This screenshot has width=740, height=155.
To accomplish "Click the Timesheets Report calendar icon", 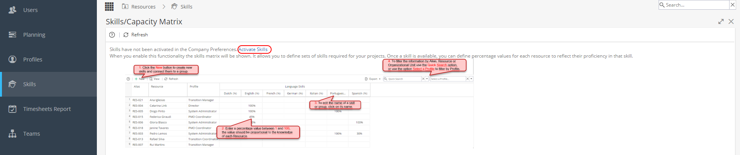I will tap(12, 109).
